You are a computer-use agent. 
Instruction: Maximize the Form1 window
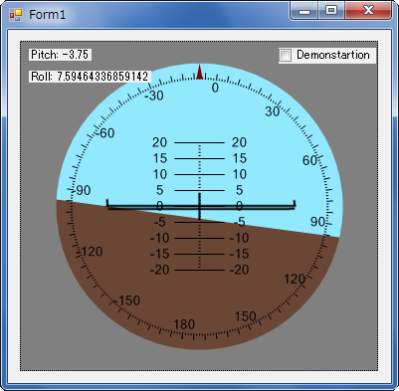[x=331, y=11]
